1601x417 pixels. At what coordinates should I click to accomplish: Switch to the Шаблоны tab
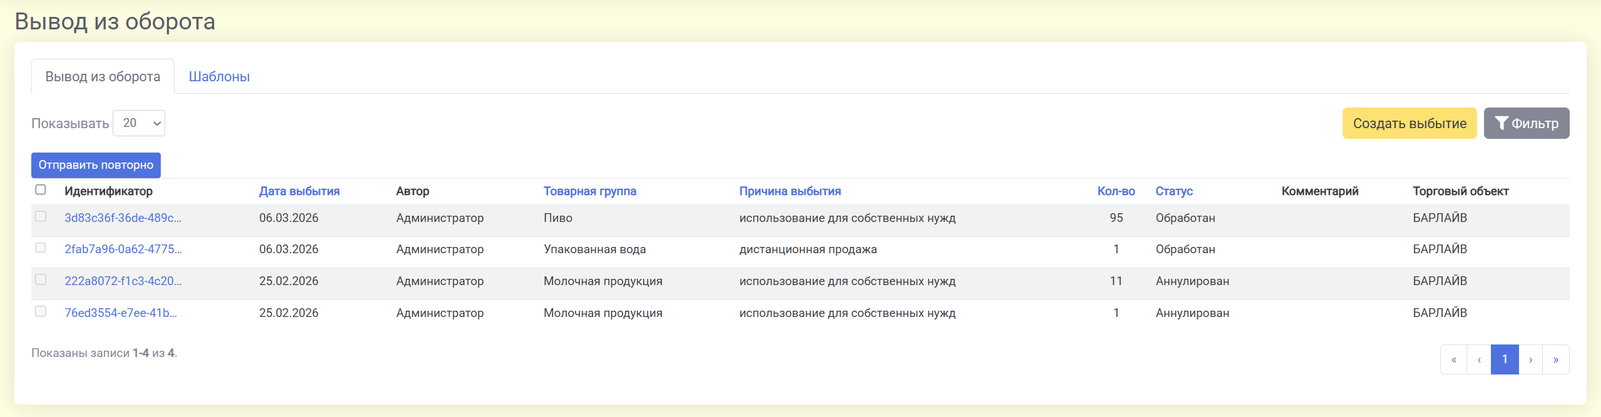click(x=219, y=77)
